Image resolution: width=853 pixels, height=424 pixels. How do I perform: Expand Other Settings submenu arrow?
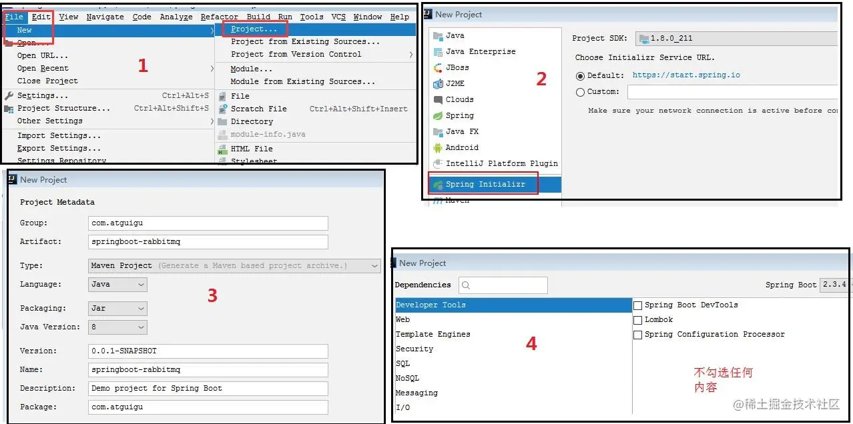(x=212, y=121)
